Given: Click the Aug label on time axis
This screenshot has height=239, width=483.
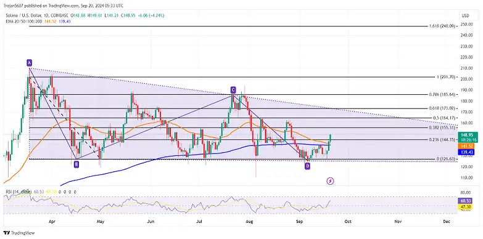Looking at the screenshot, I should (x=249, y=221).
